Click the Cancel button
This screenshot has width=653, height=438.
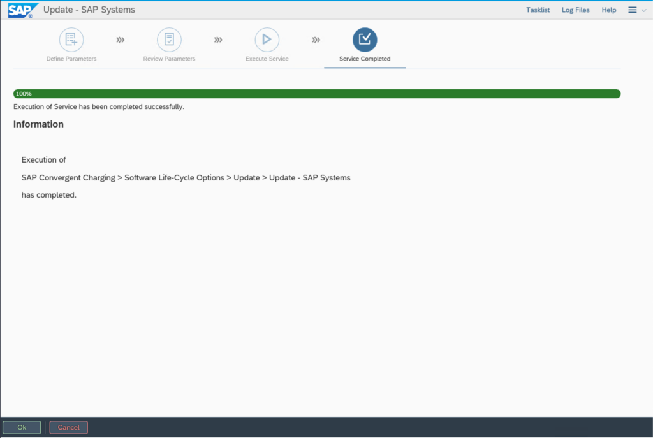point(69,427)
